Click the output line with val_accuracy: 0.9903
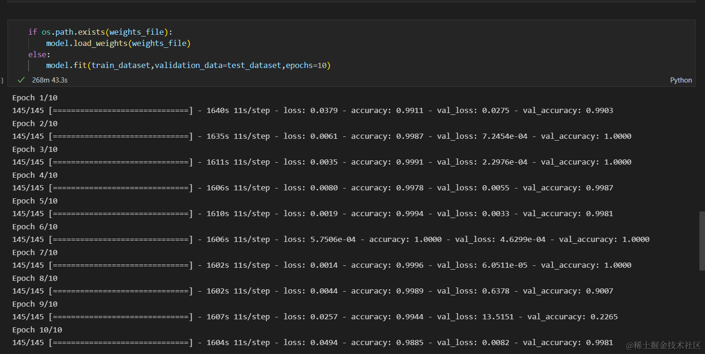 313,111
